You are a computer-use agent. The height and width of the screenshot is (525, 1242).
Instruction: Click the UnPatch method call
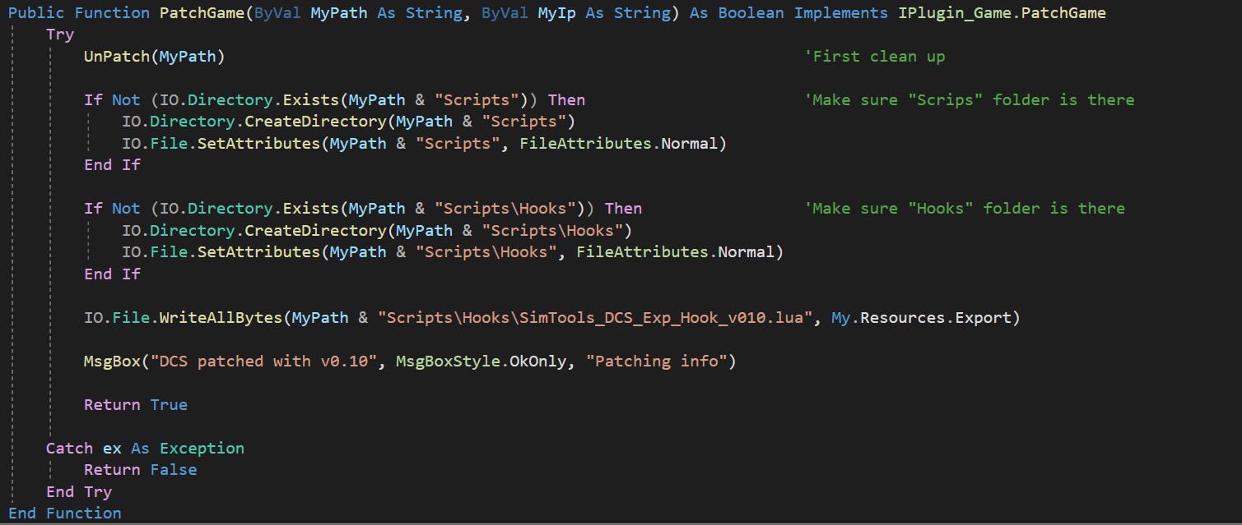(x=117, y=57)
